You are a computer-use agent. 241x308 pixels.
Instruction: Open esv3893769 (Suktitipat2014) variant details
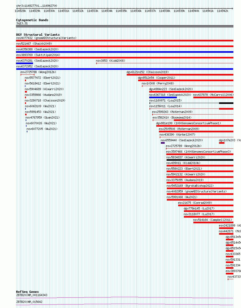[x=38, y=55]
